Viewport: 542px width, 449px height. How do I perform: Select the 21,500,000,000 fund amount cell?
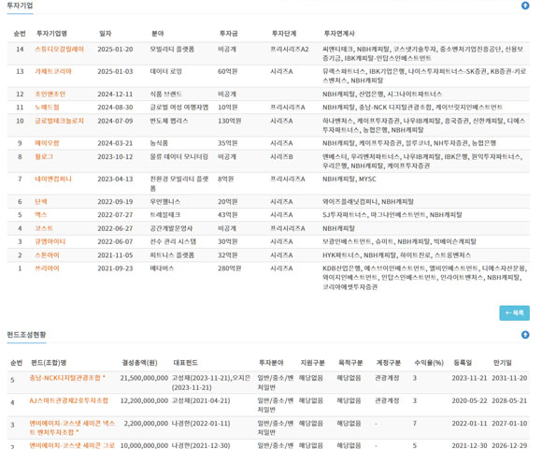tap(144, 378)
